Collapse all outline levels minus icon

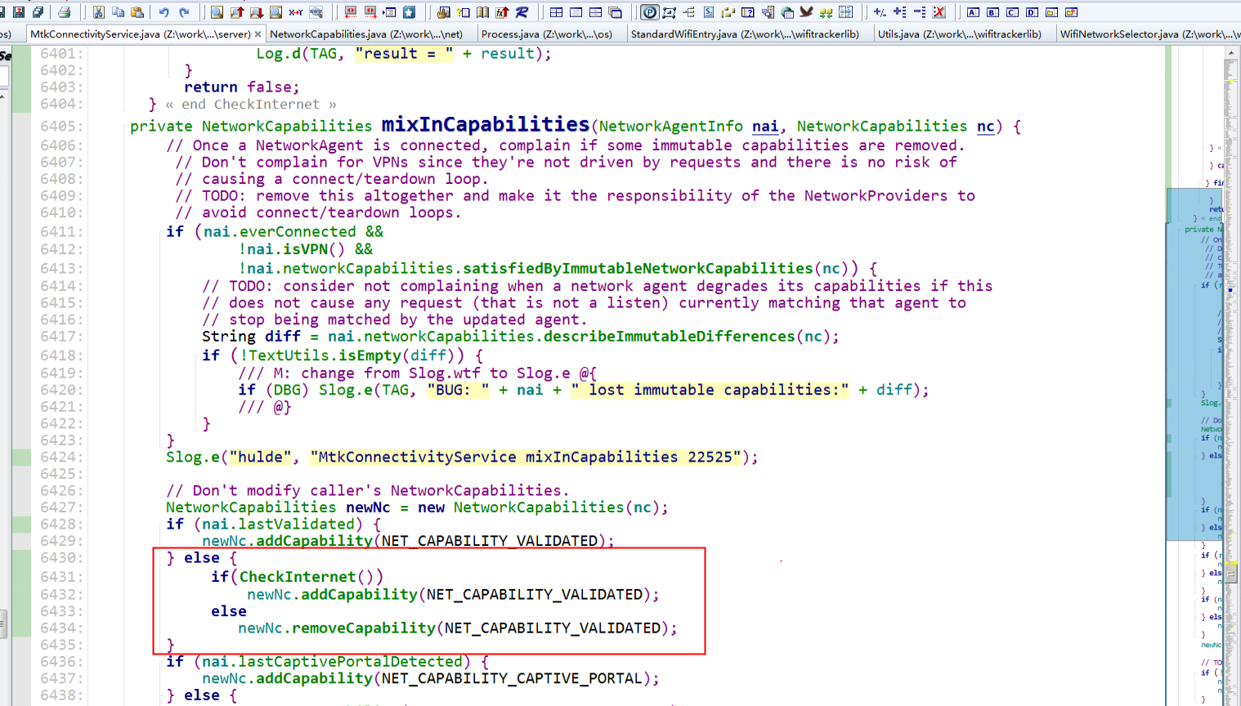pos(919,12)
